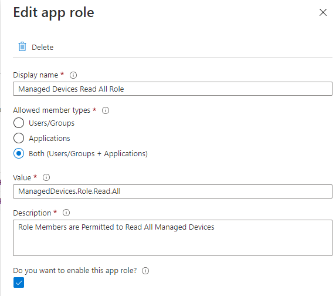Click the Allowed member types info icon
The width and height of the screenshot is (336, 296).
[x=106, y=110]
